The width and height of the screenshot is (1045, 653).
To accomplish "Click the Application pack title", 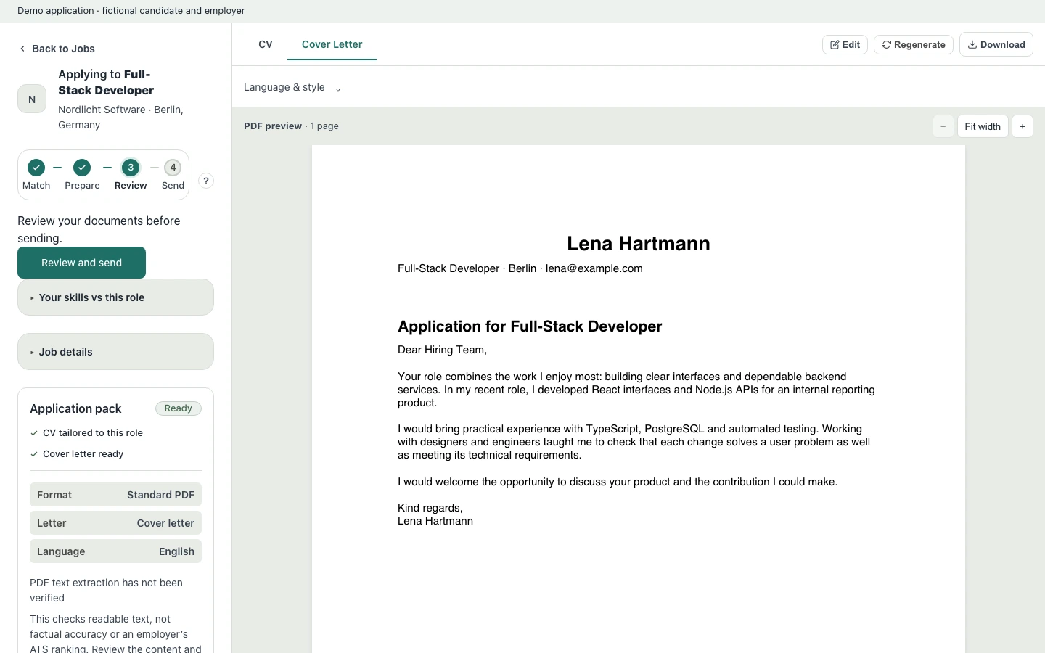I will [x=75, y=408].
